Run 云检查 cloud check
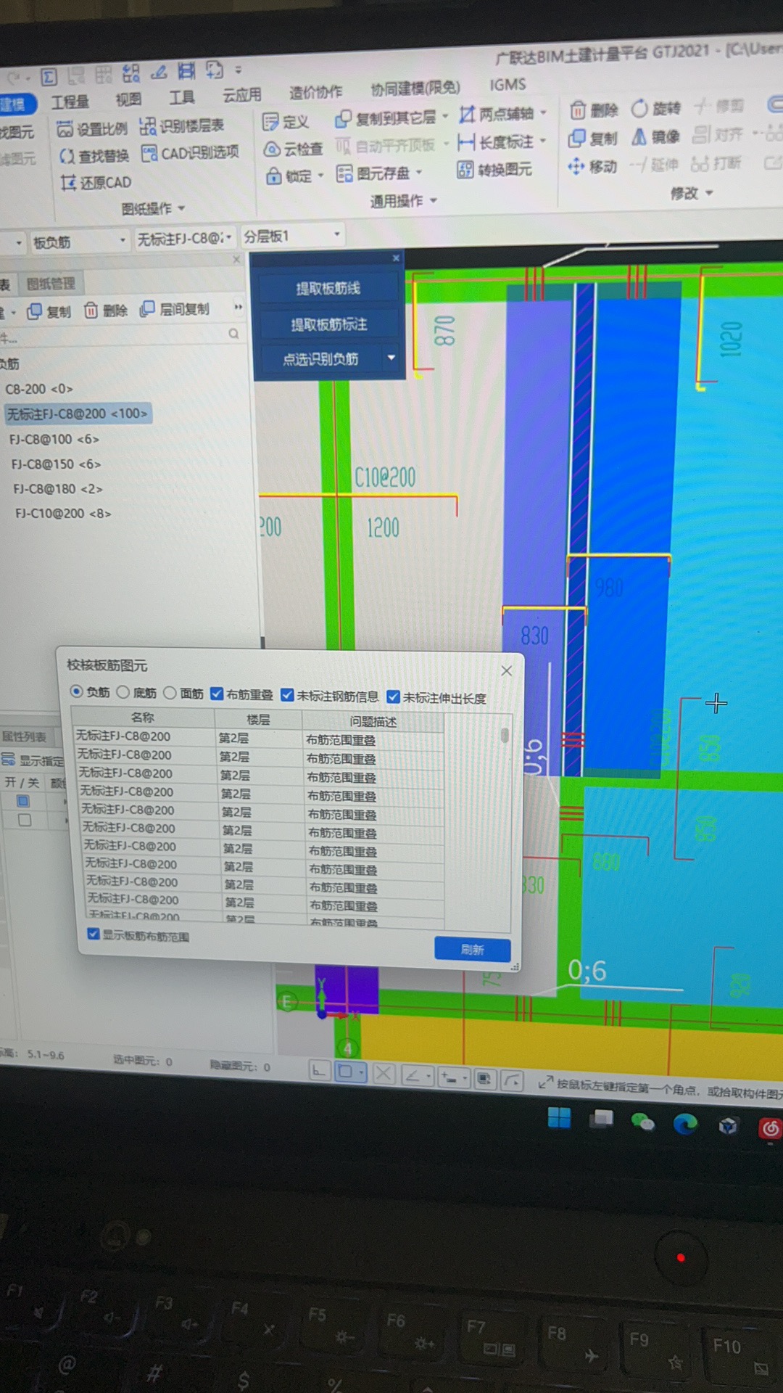 294,149
